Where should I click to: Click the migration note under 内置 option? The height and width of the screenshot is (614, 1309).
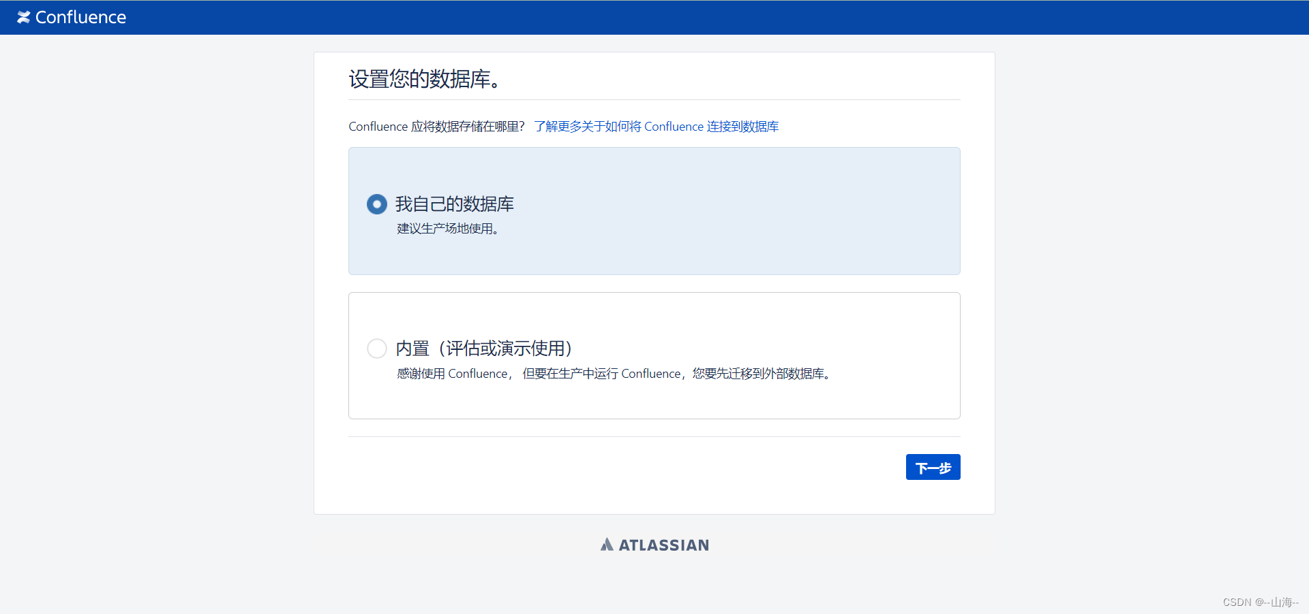pos(613,373)
